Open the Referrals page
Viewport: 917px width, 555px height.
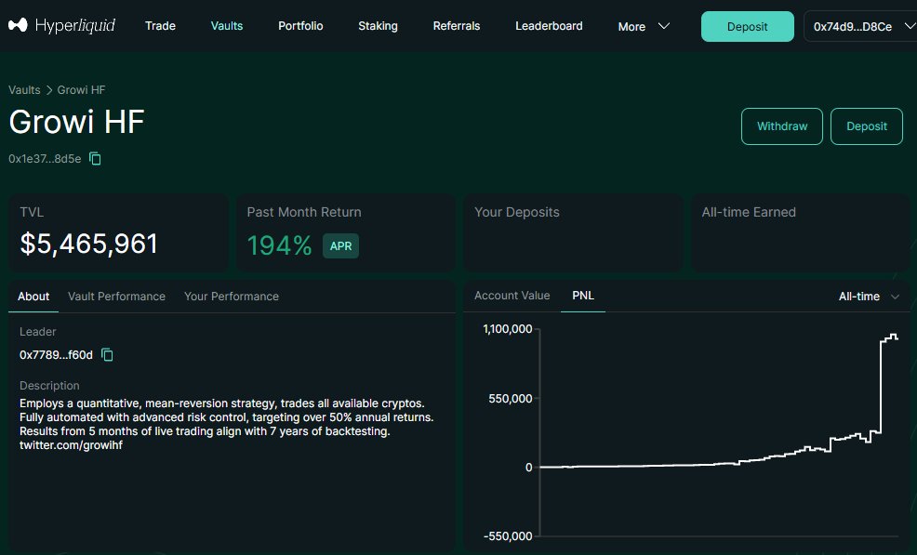pyautogui.click(x=456, y=26)
